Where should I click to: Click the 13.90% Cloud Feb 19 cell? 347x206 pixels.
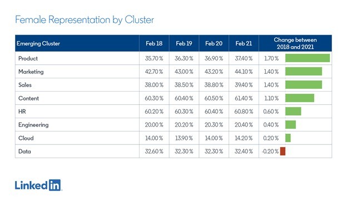(x=184, y=138)
